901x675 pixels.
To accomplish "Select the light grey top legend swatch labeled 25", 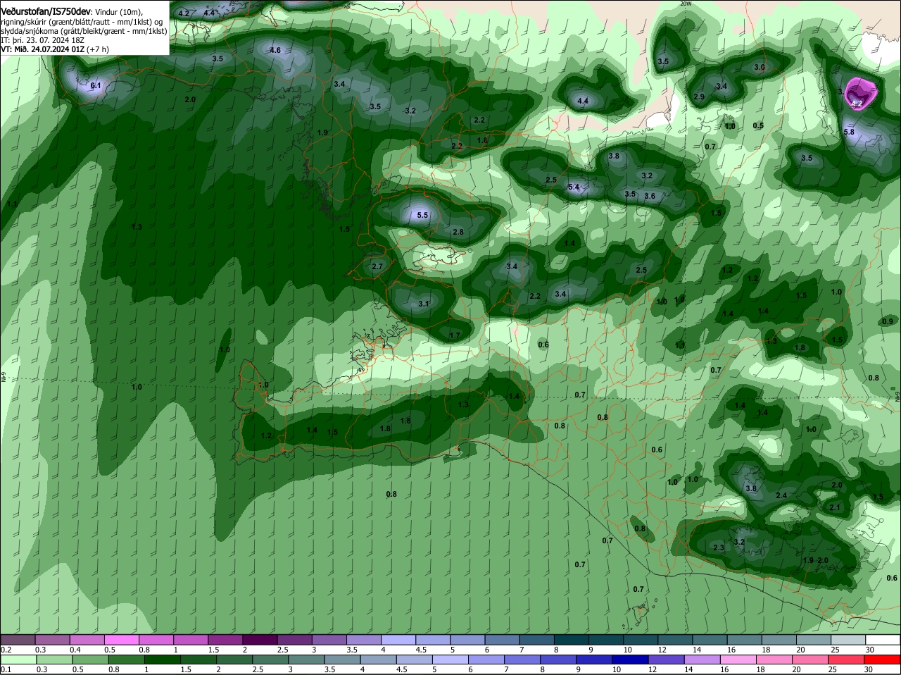I will tap(848, 640).
